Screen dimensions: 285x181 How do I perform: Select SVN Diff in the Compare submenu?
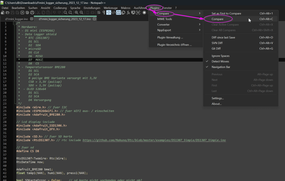(x=241, y=43)
